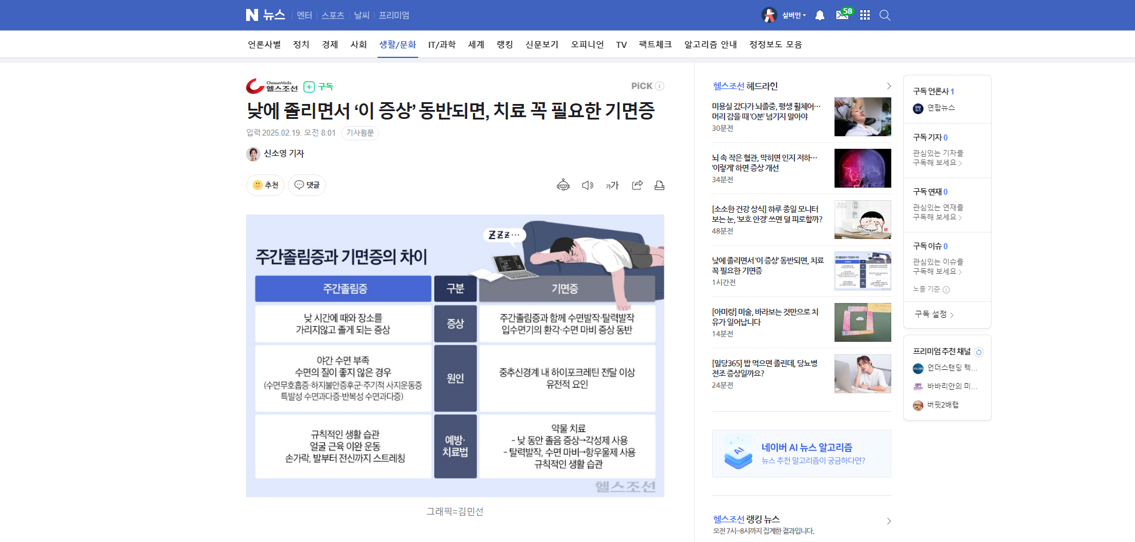1135x542 pixels.
Task: Open the 댓글 comments button
Action: point(307,185)
